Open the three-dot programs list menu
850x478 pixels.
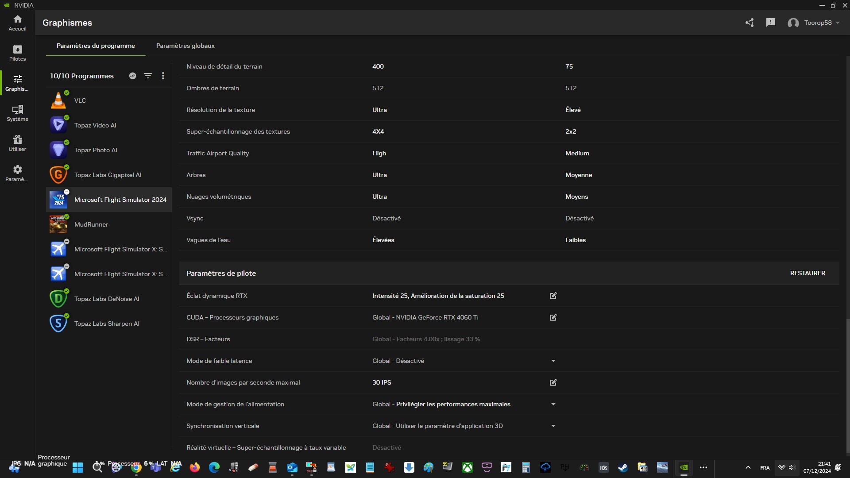[x=163, y=76]
